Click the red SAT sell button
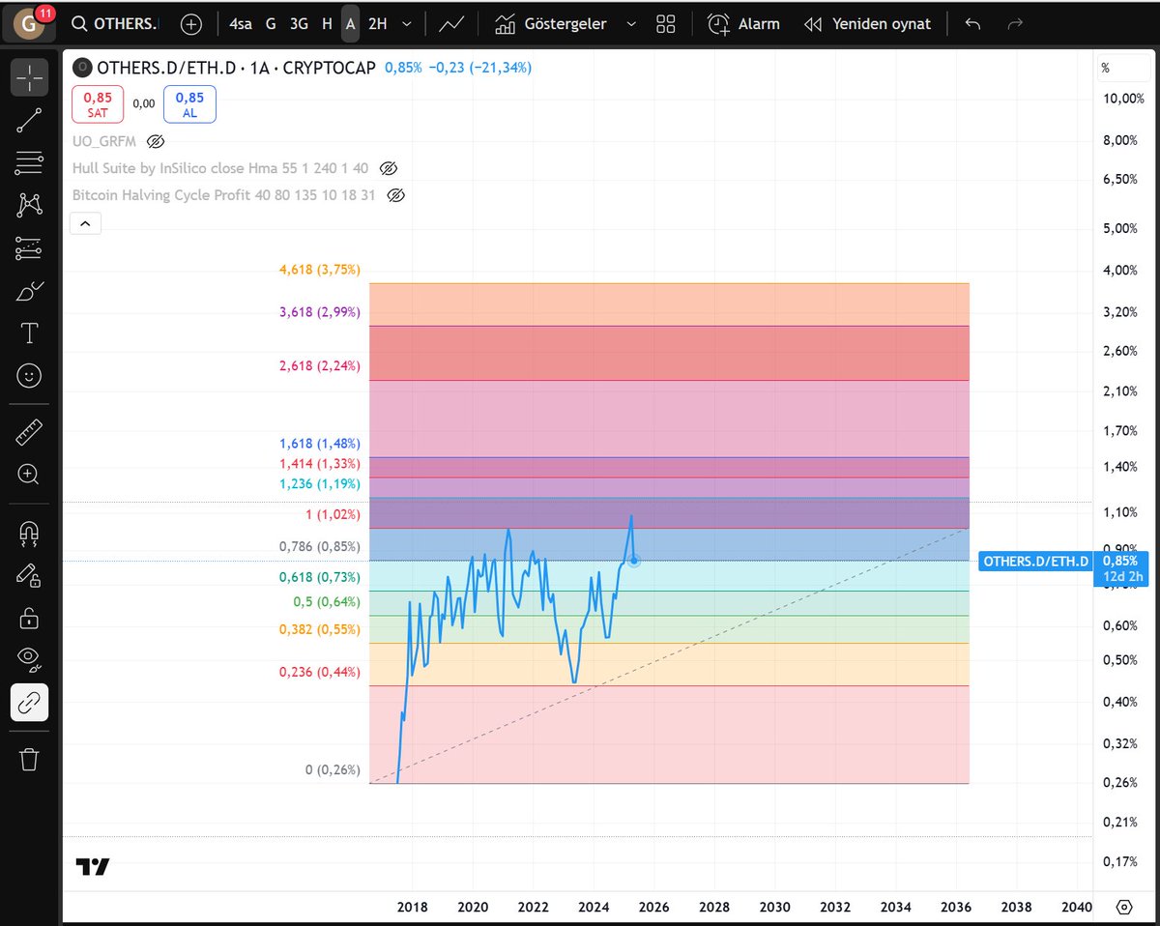Screen dimensions: 1160x926 98,104
